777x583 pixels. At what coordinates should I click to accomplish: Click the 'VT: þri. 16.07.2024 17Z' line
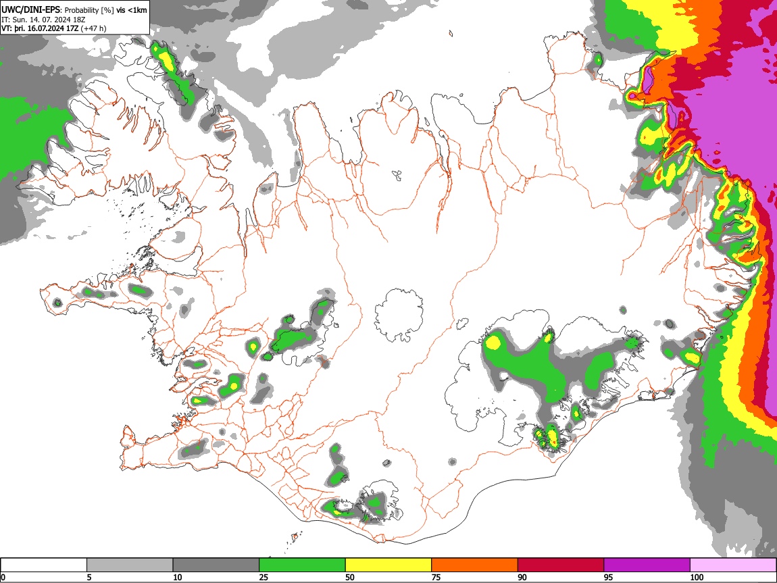pos(40,28)
